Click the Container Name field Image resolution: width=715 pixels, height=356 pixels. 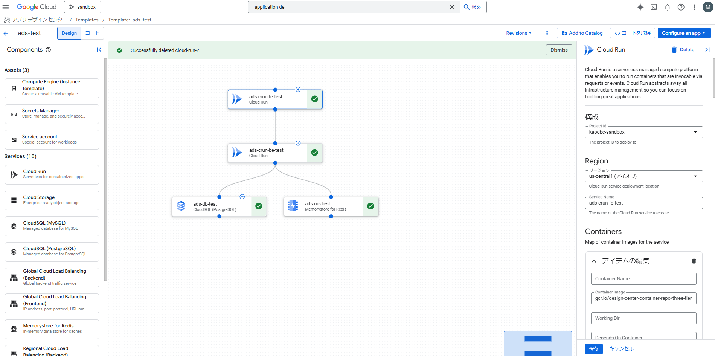tap(643, 279)
